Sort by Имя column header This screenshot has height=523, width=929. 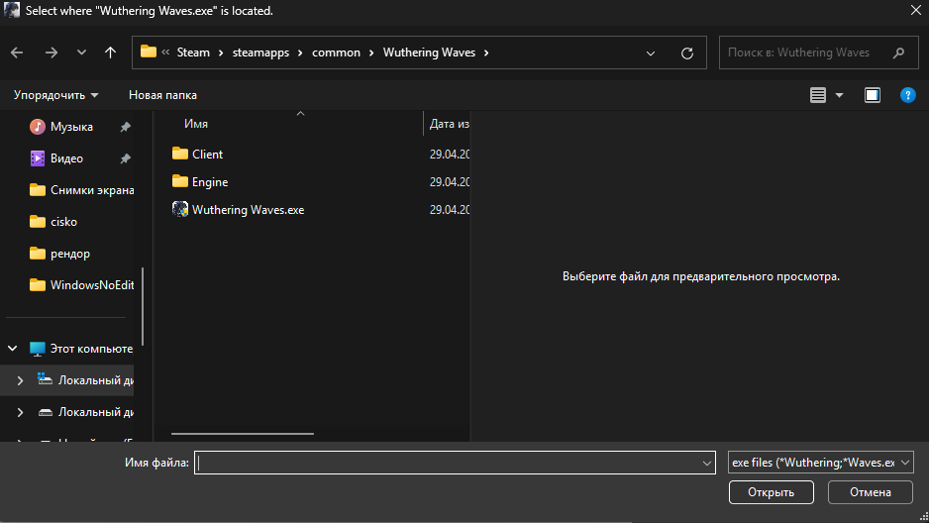click(x=196, y=124)
